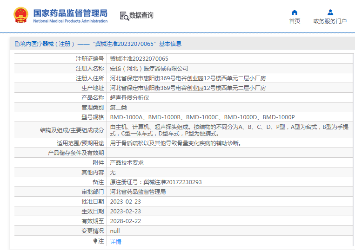Select 原注册证号：冀械注准20172230293 remark
This screenshot has height=250, width=355.
pos(156,182)
